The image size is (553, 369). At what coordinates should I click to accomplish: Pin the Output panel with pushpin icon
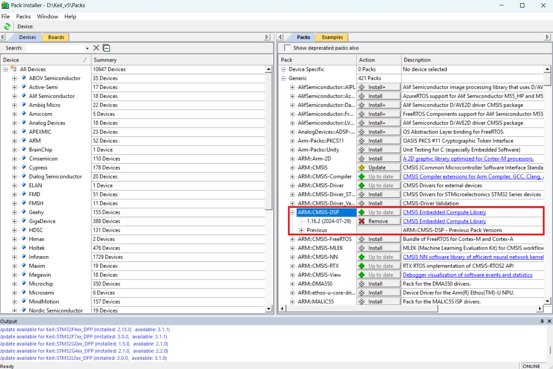(x=542, y=321)
